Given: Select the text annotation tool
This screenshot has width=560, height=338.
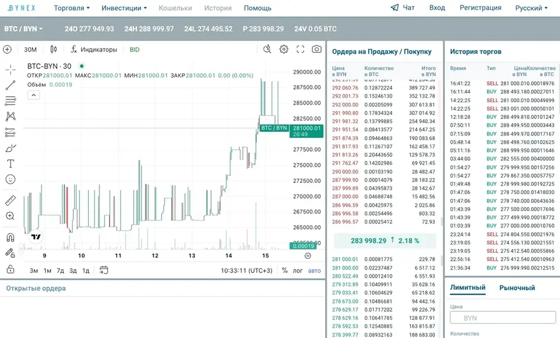Looking at the screenshot, I should (11, 163).
